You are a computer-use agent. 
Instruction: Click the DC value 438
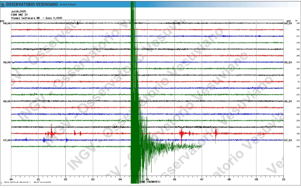[298, 62]
